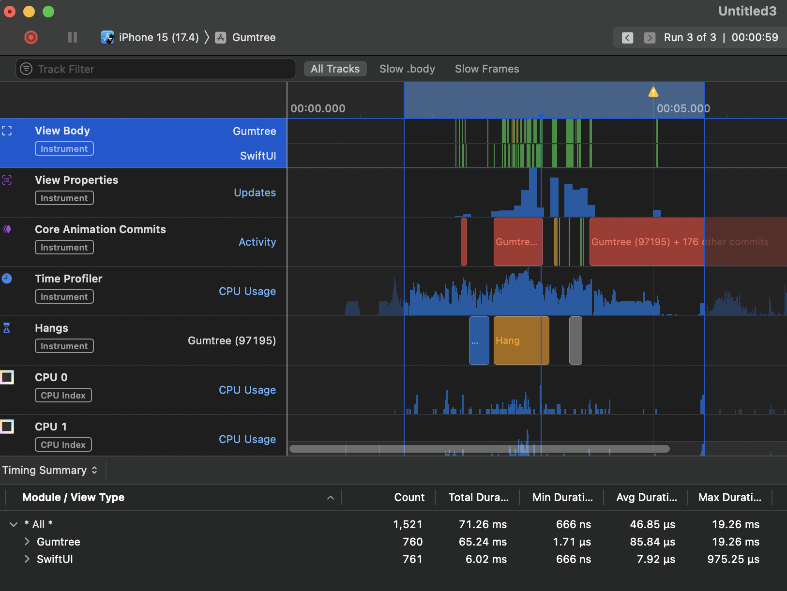Expand the SwiftUI row in the table
787x591 pixels.
(27, 559)
